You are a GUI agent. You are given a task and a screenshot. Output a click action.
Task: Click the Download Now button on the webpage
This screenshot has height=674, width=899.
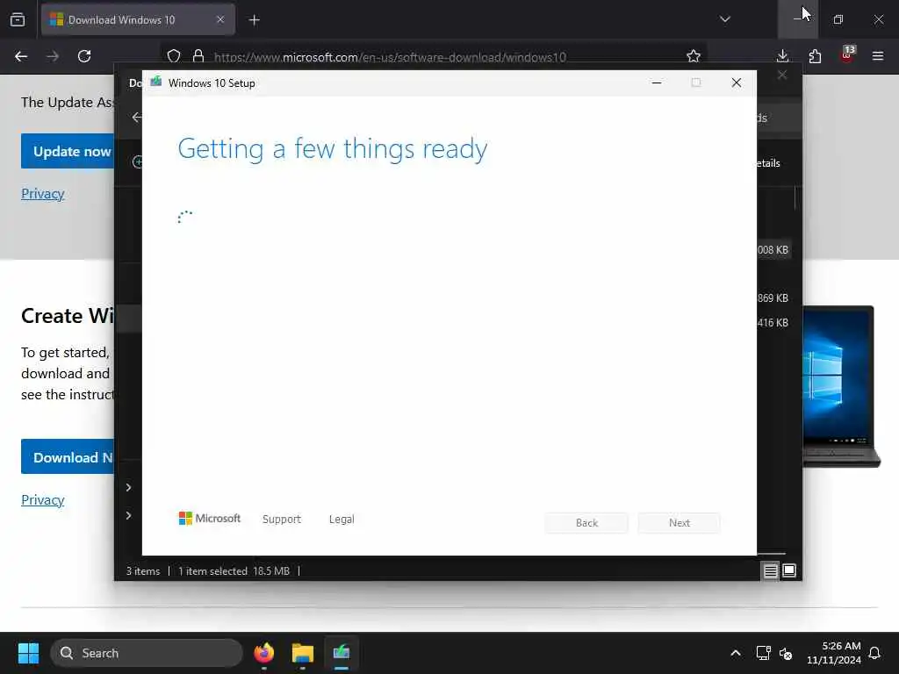tap(68, 456)
